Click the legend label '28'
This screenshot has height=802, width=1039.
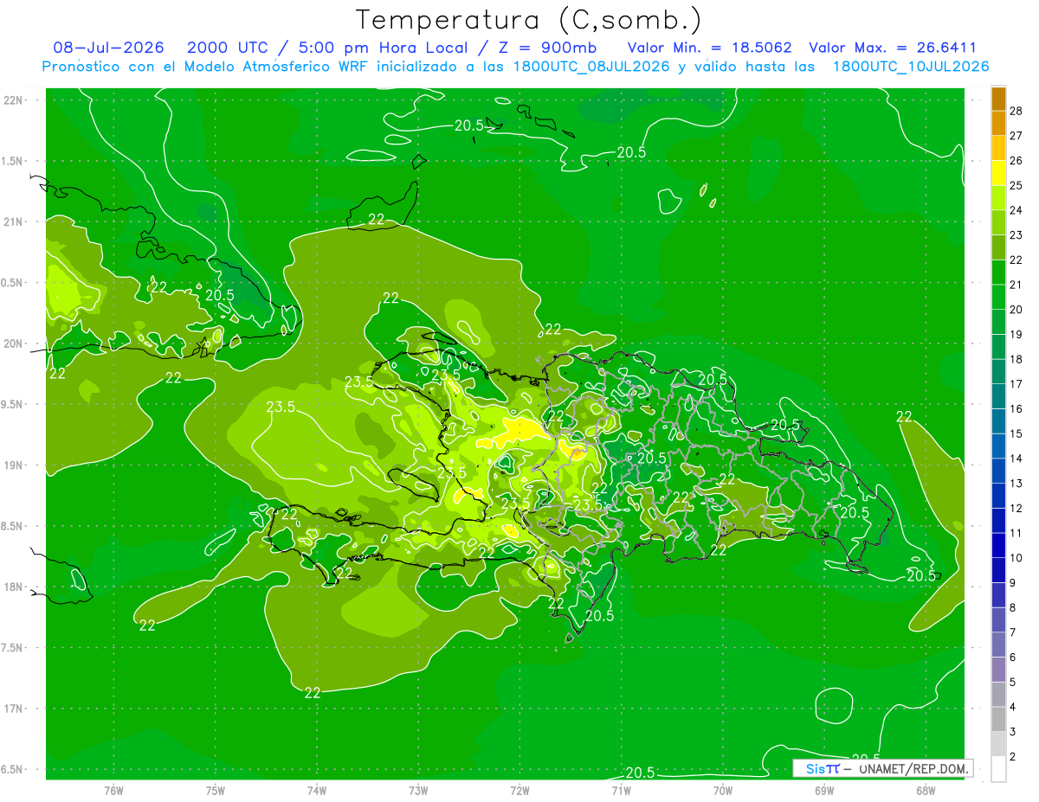click(x=1016, y=111)
